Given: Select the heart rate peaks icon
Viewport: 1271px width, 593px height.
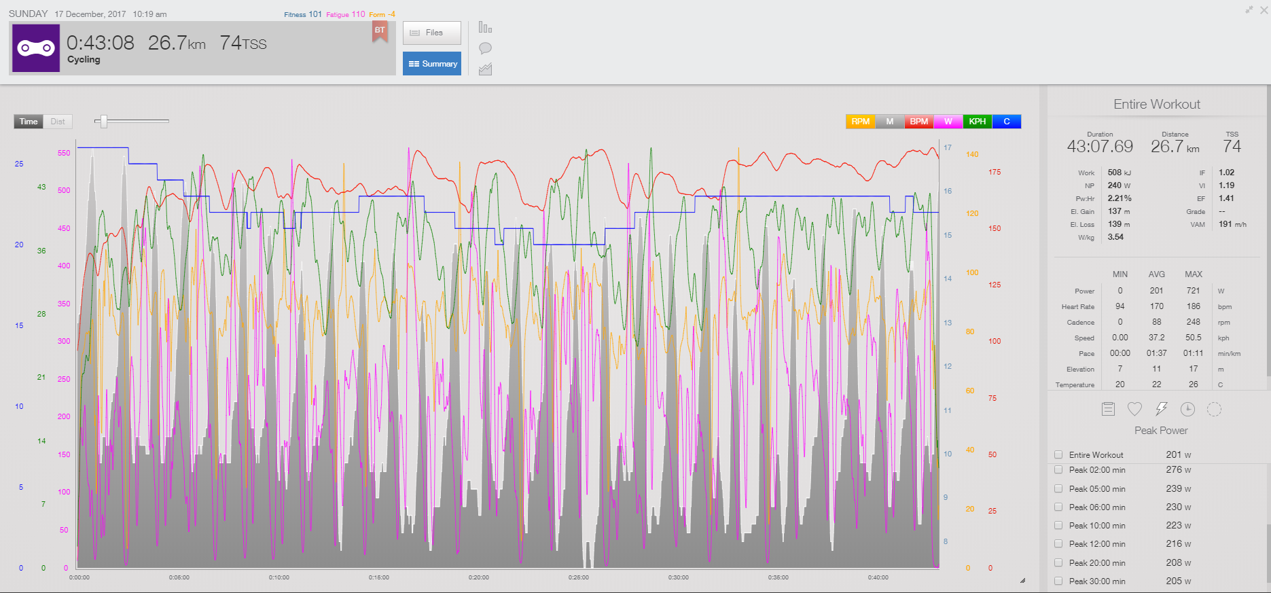Looking at the screenshot, I should pos(1134,409).
